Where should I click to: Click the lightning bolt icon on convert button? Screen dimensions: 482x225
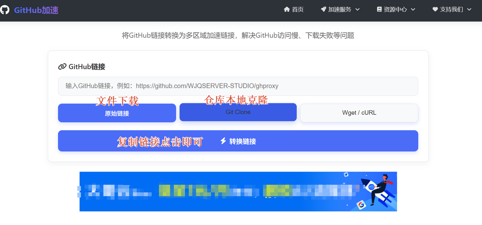click(223, 141)
